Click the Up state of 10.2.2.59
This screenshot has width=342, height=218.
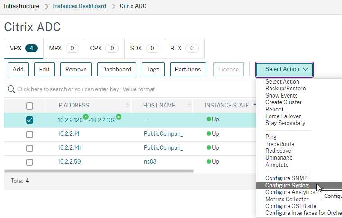tap(213, 161)
